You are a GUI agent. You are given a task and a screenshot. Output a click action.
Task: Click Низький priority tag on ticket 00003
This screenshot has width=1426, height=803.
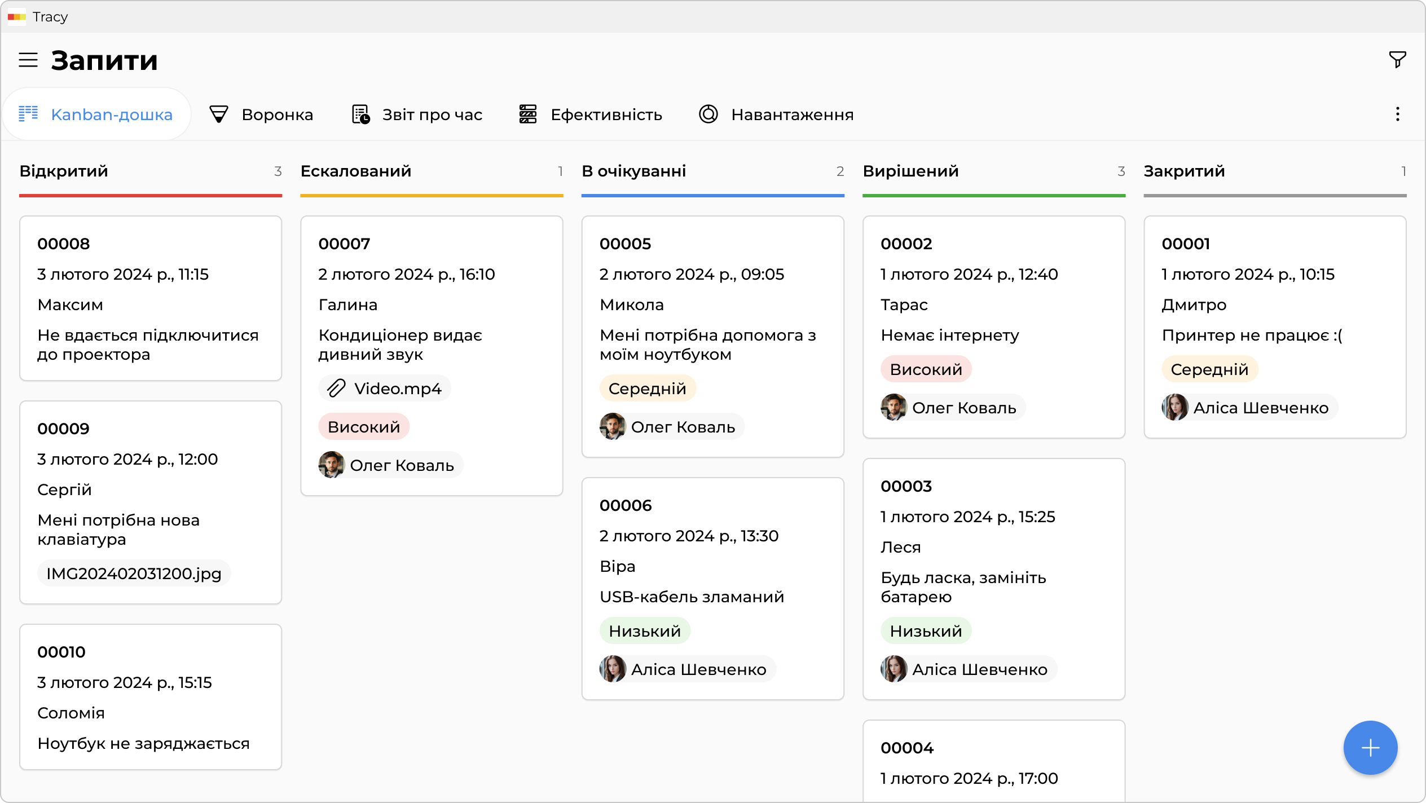(926, 631)
